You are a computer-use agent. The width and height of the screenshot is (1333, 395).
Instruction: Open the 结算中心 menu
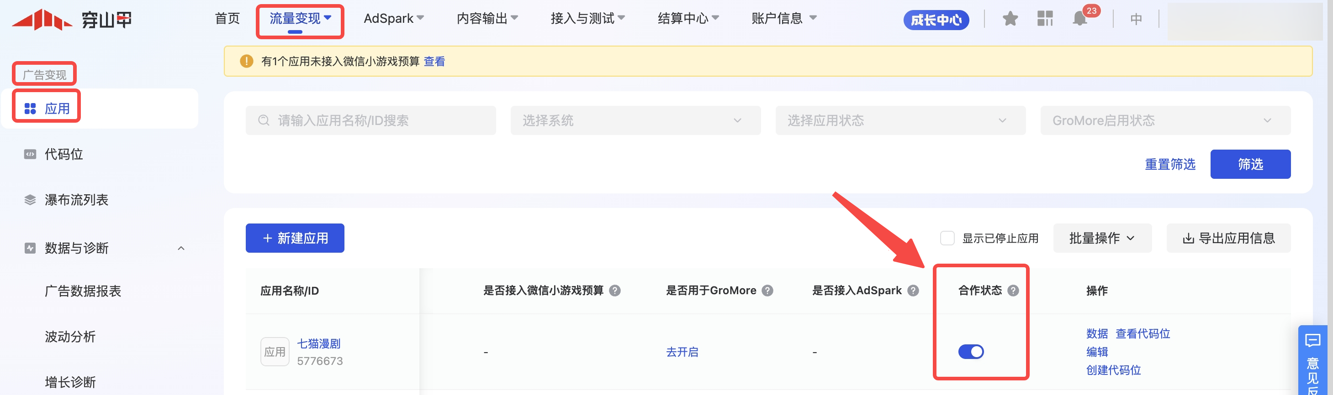pos(688,19)
